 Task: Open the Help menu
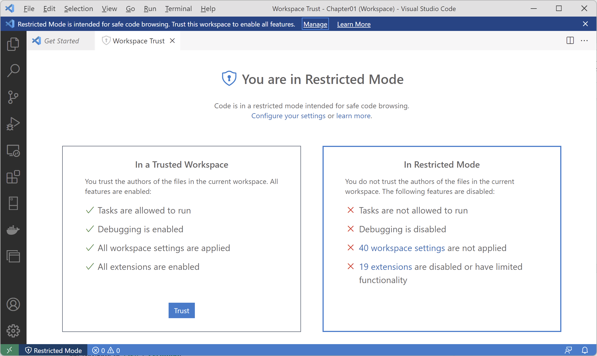pyautogui.click(x=208, y=9)
